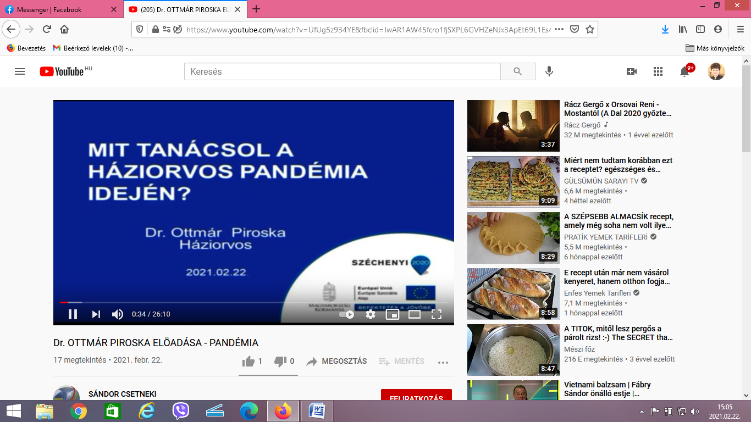
Task: Switch to the Messenger | Facebook tab
Action: (x=60, y=9)
